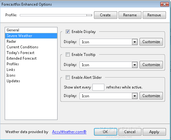Select the Links category
The height and width of the screenshot is (140, 171).
[x=31, y=70]
